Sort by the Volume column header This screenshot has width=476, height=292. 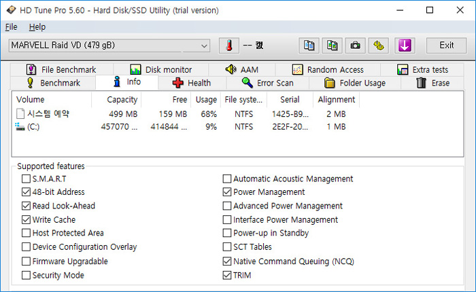(x=52, y=99)
